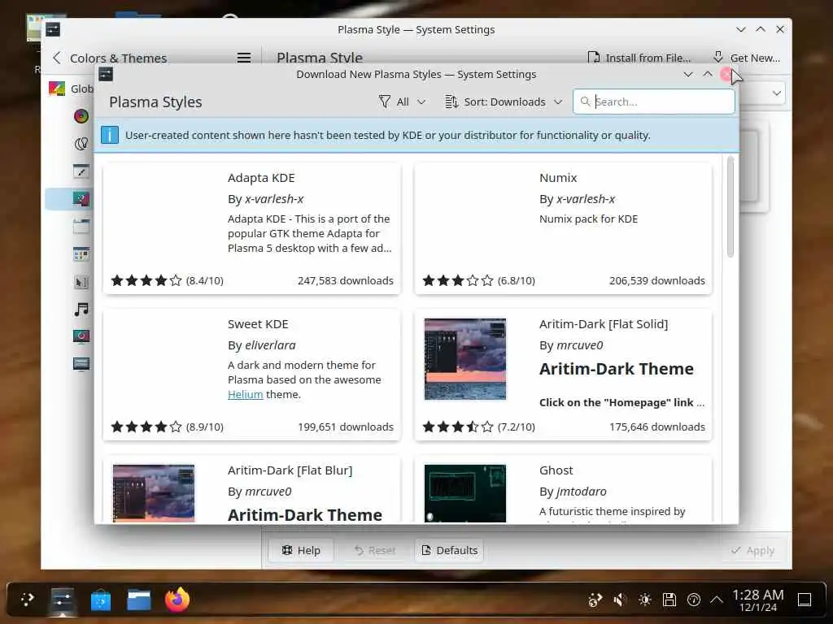Screen dimensions: 833x624
Task: Open dropdown at right edge of settings window
Action: point(777,93)
